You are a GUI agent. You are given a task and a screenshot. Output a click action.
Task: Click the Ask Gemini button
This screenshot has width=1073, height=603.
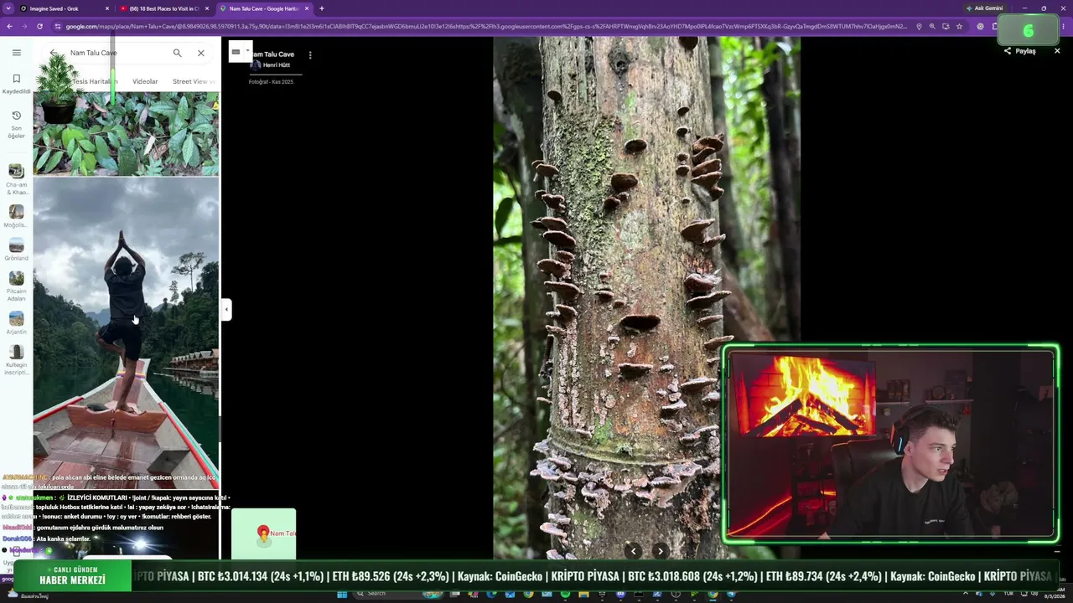pos(984,8)
